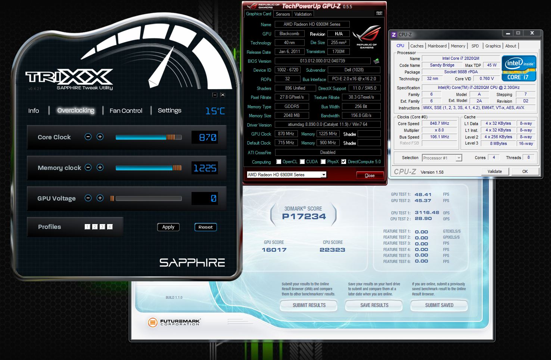Minimize the TRIXX utility window
The width and height of the screenshot is (551, 360).
(215, 95)
